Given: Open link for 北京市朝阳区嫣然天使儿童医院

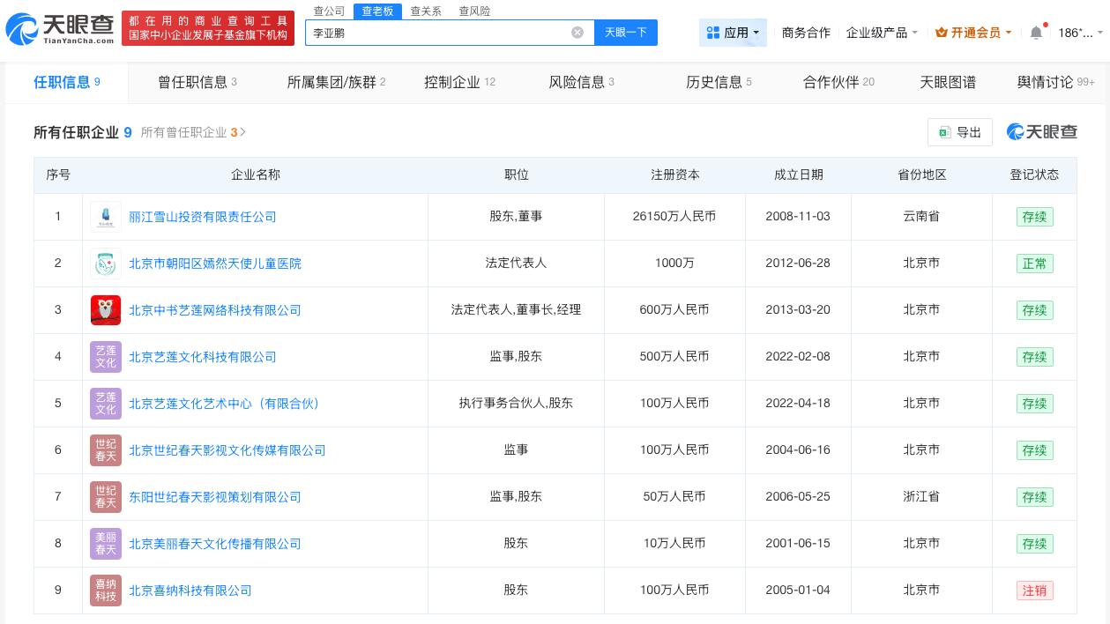Looking at the screenshot, I should tap(215, 264).
